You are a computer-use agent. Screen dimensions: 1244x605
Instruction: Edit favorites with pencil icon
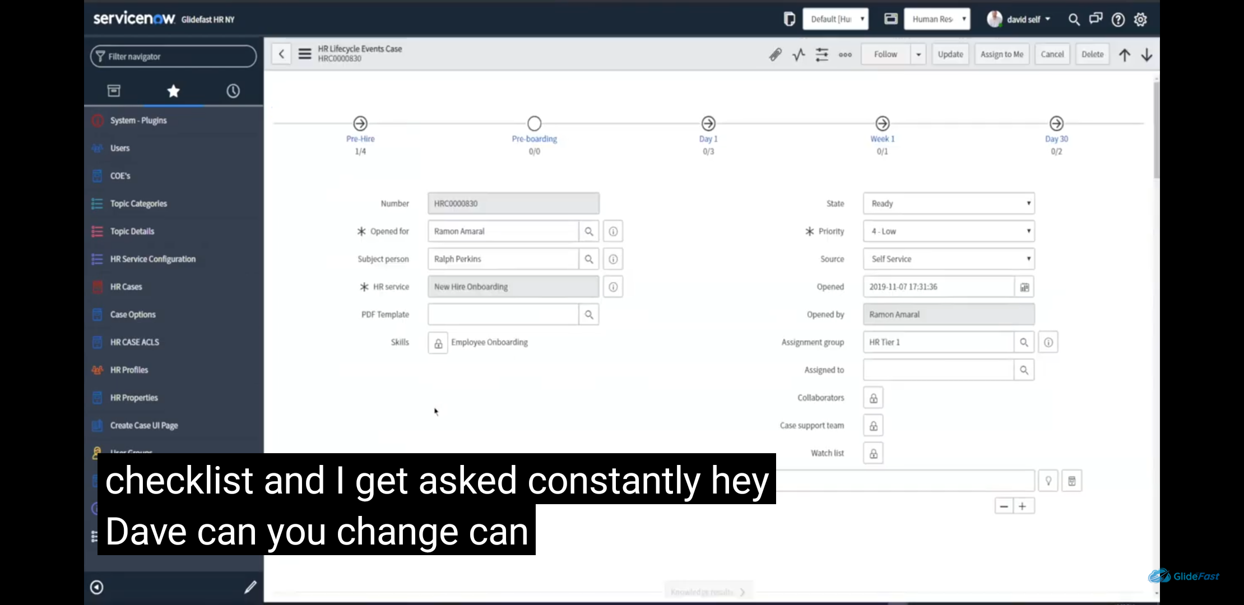point(250,587)
